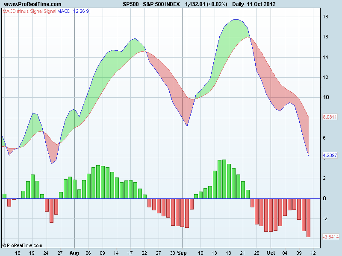Screen dimensions: 342x256
Task: Click the bold 10 on price scale
Action: 326,97
